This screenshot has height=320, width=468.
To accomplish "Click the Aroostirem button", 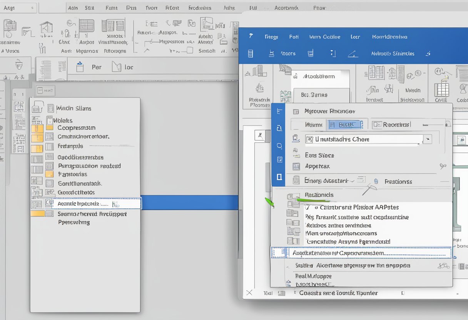I will [319, 76].
